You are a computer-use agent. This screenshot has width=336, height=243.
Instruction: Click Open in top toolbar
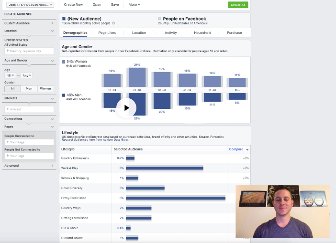97,4
